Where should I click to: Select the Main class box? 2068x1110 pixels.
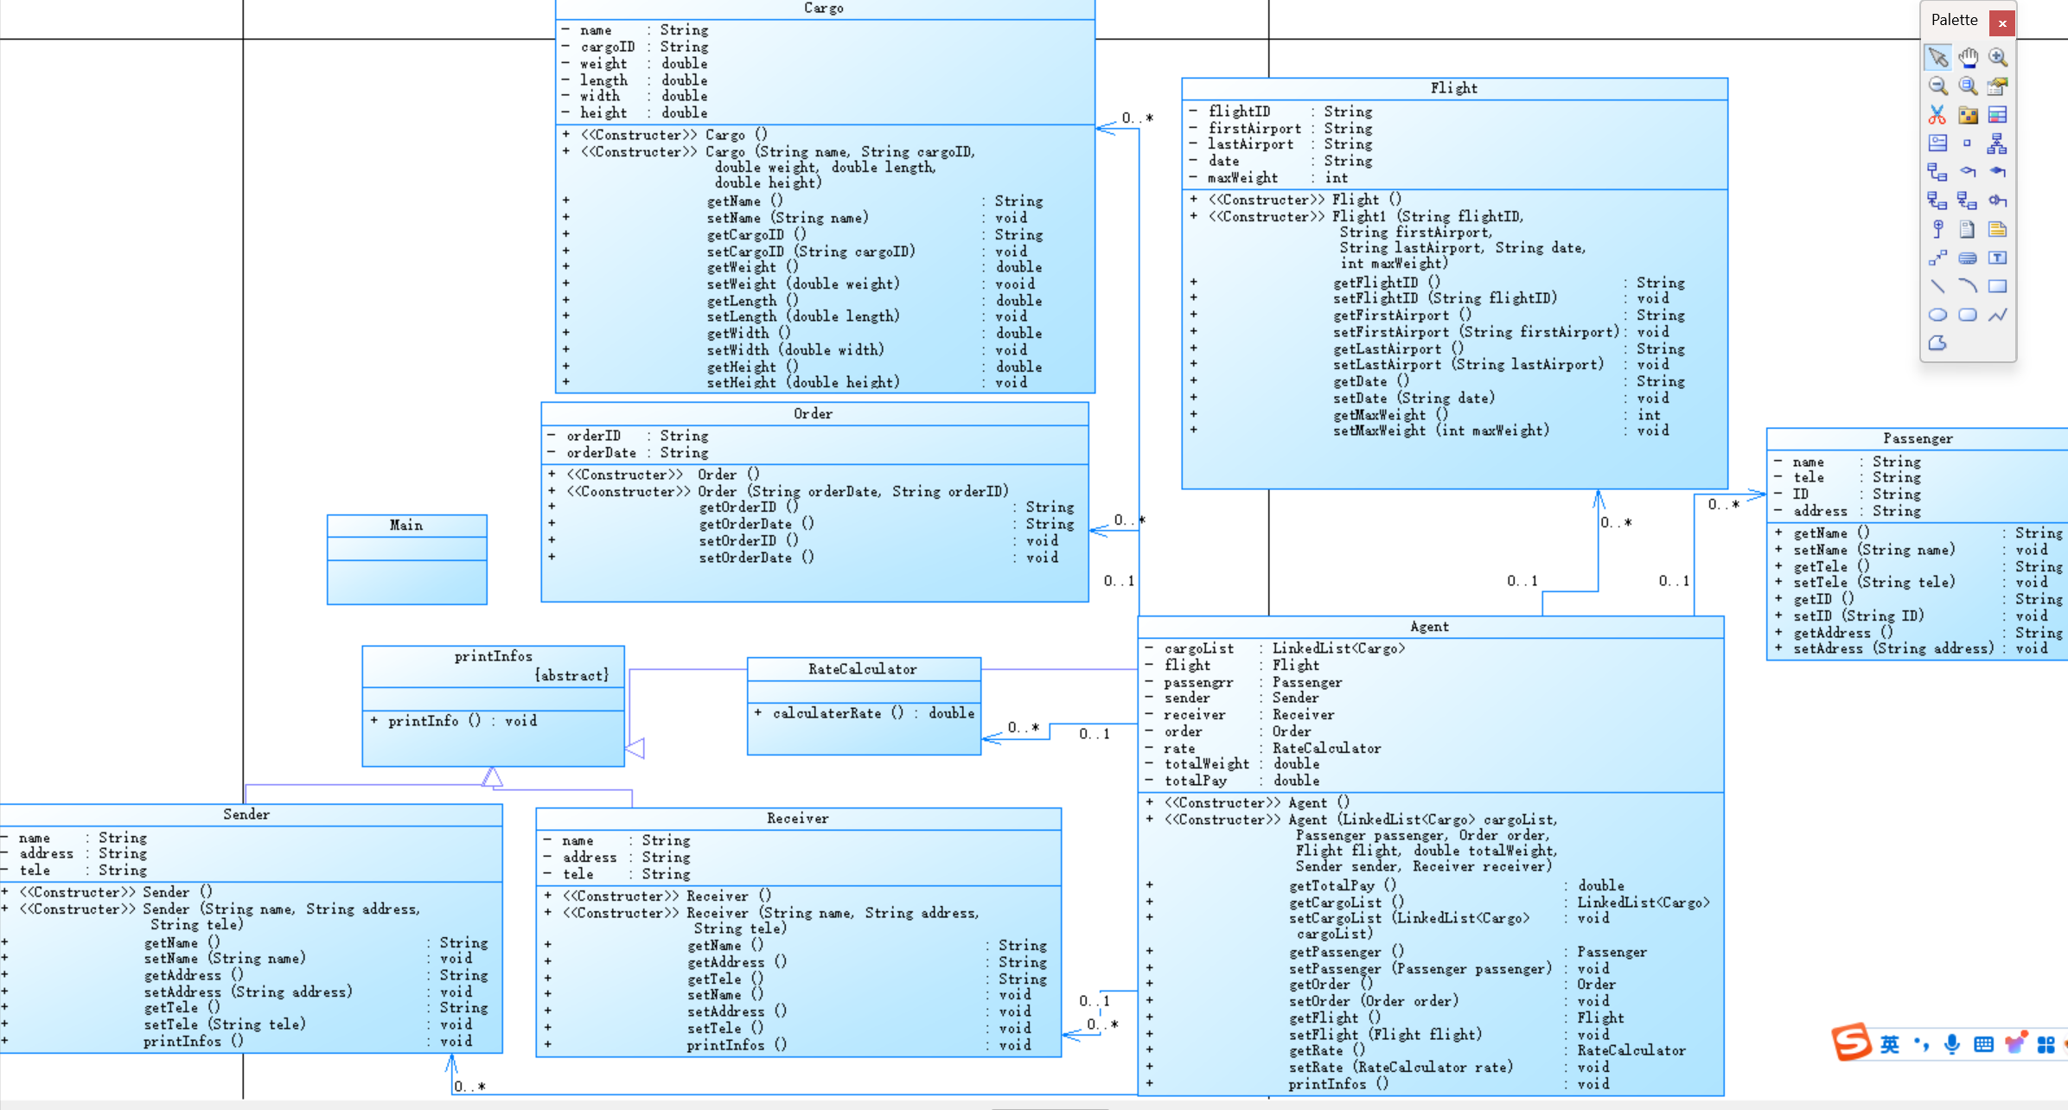[406, 559]
